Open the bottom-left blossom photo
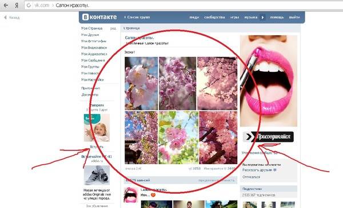This screenshot has height=208, width=343. tap(141, 137)
